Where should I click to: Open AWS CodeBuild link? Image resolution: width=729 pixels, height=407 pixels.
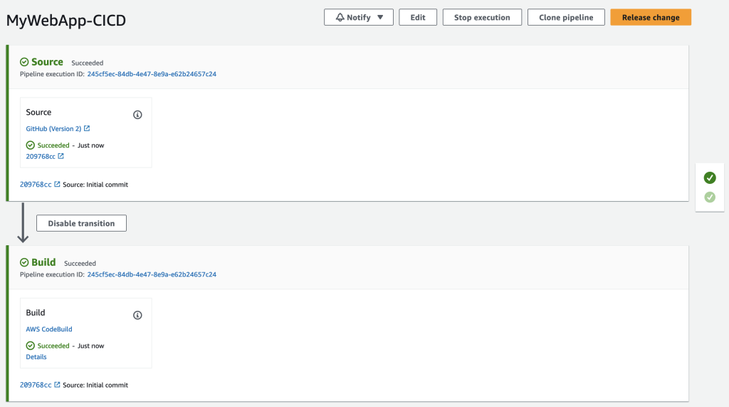point(49,329)
